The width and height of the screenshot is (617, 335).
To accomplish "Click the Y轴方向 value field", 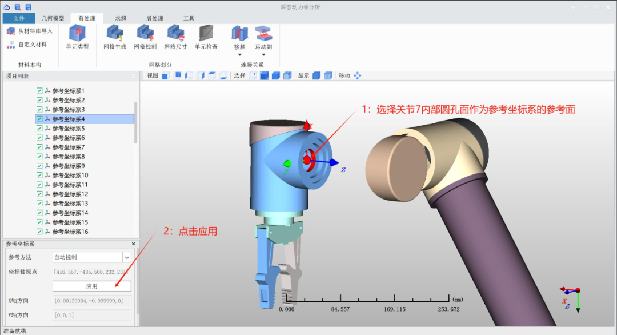I will click(x=91, y=316).
